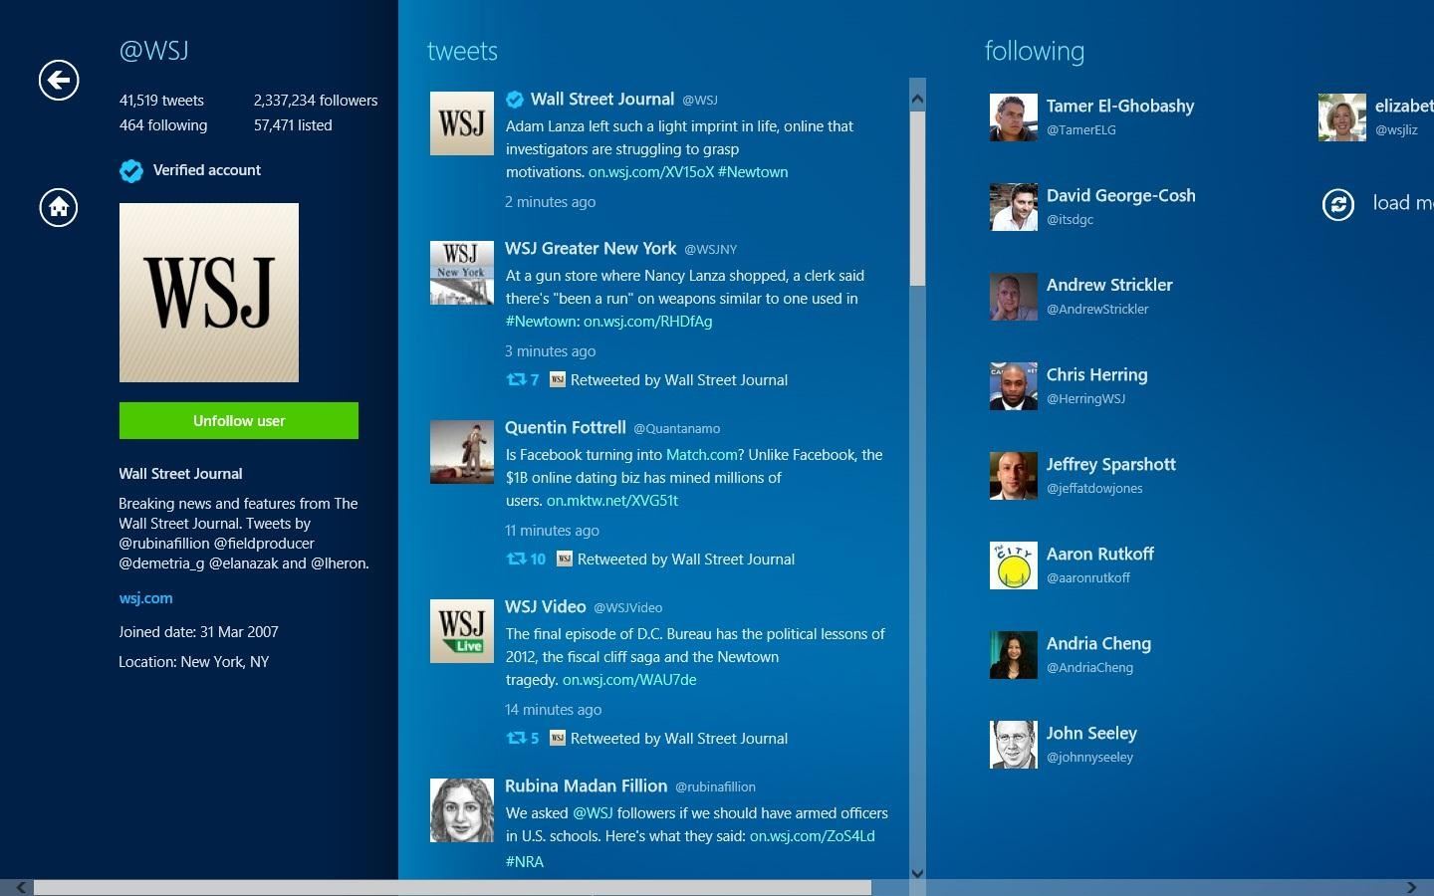
Task: Open the large WSJ profile picture
Action: [209, 293]
